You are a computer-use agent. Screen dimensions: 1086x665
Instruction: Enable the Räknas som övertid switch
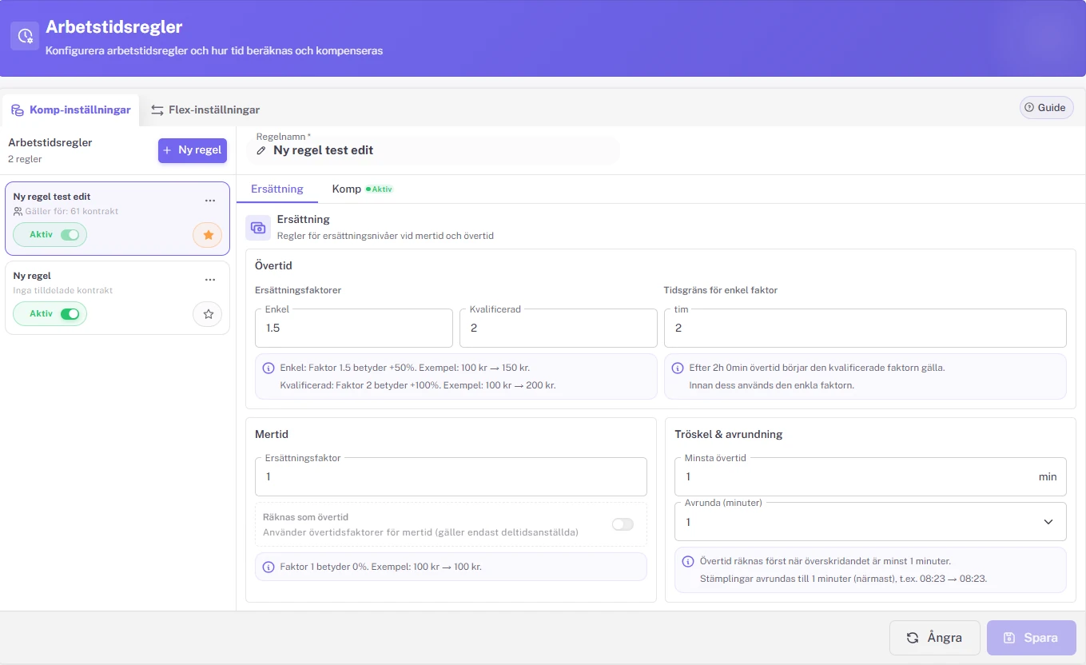[x=623, y=524]
